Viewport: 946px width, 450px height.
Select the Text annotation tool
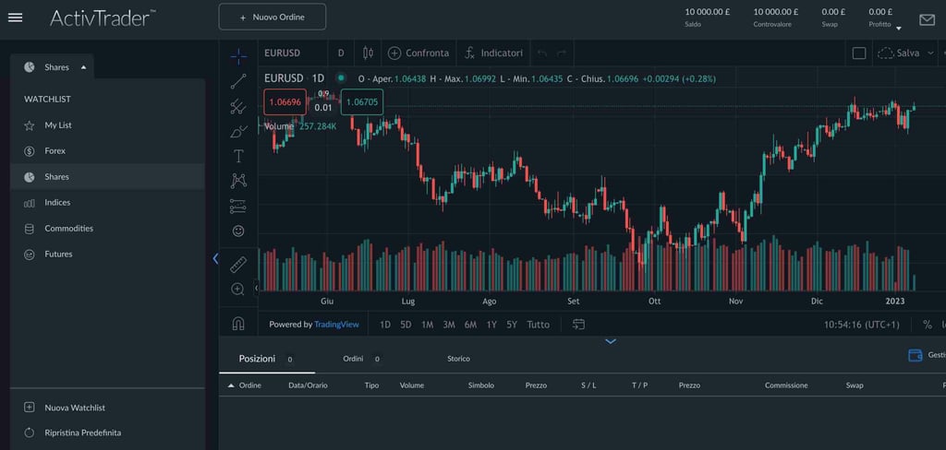point(238,156)
